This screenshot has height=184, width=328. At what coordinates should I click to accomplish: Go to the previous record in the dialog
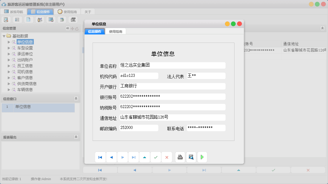[x=111, y=157]
